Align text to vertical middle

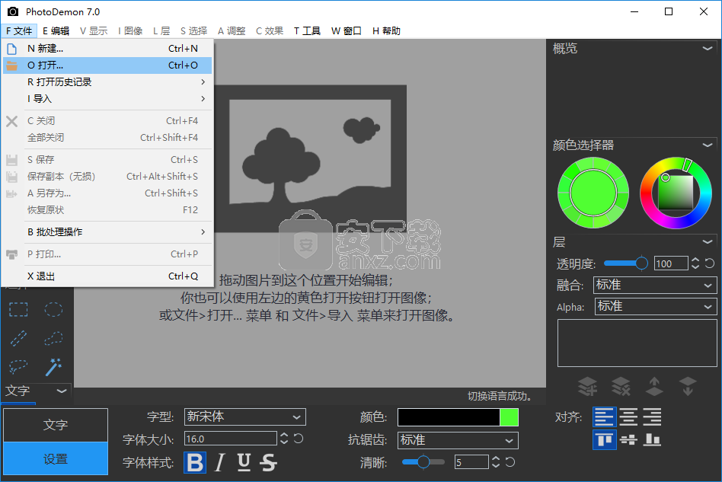(628, 439)
